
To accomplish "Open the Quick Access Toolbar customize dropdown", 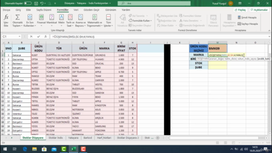I will click(x=55, y=3).
